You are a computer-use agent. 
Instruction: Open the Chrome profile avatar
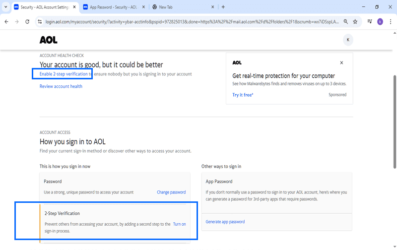coord(380,22)
